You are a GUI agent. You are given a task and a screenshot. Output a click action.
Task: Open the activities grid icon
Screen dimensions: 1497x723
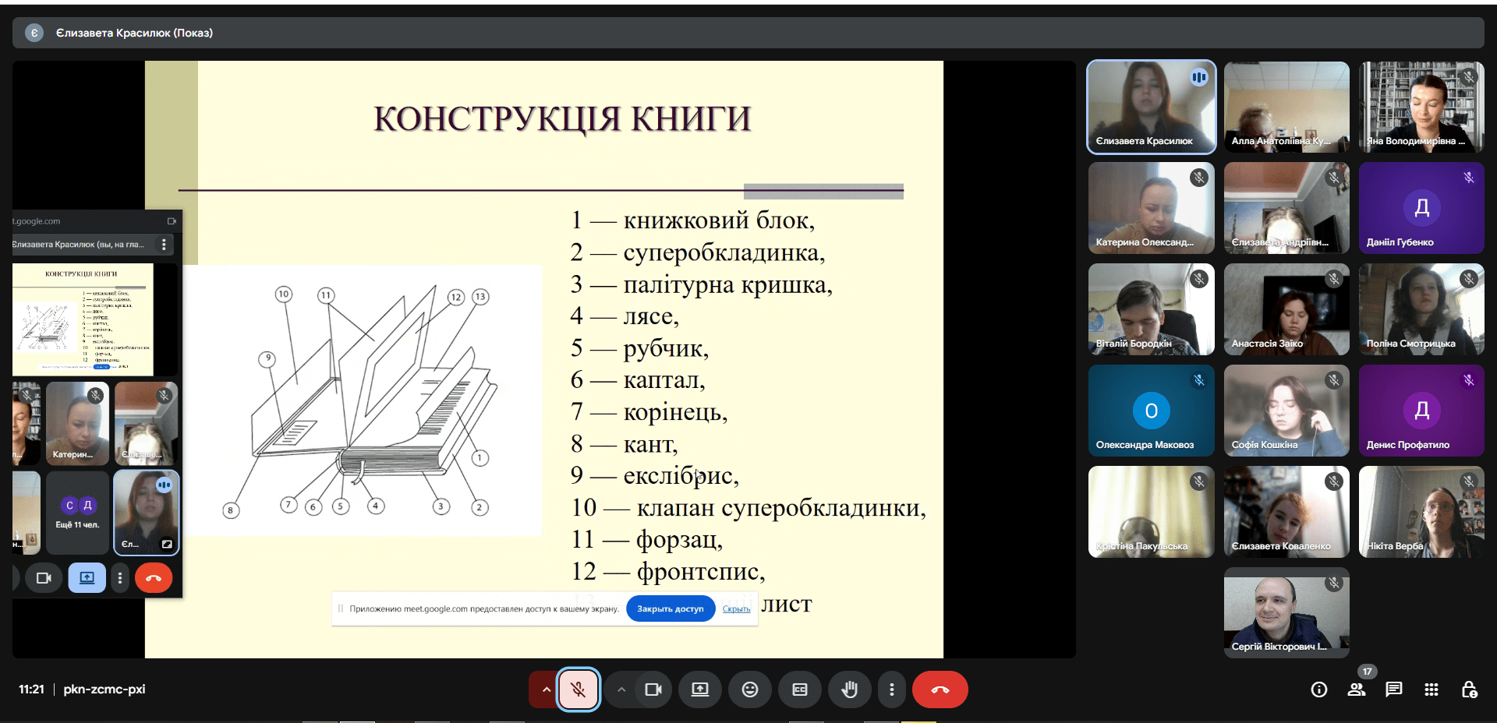(1431, 689)
